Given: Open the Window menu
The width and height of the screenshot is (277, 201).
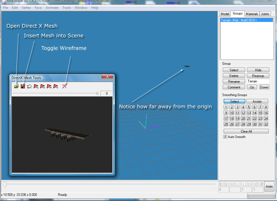Looking at the screenshot, I should pos(81,8).
